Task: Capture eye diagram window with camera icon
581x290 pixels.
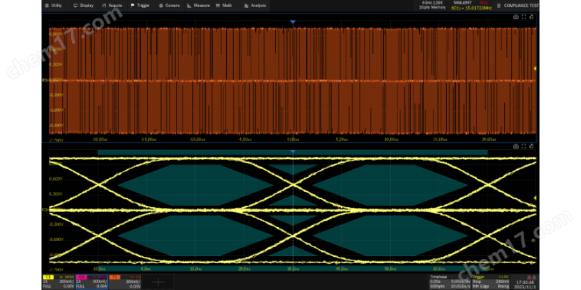Action: click(515, 146)
